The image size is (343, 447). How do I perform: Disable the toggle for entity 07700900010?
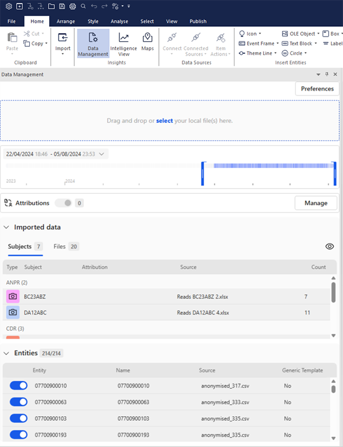[18, 386]
